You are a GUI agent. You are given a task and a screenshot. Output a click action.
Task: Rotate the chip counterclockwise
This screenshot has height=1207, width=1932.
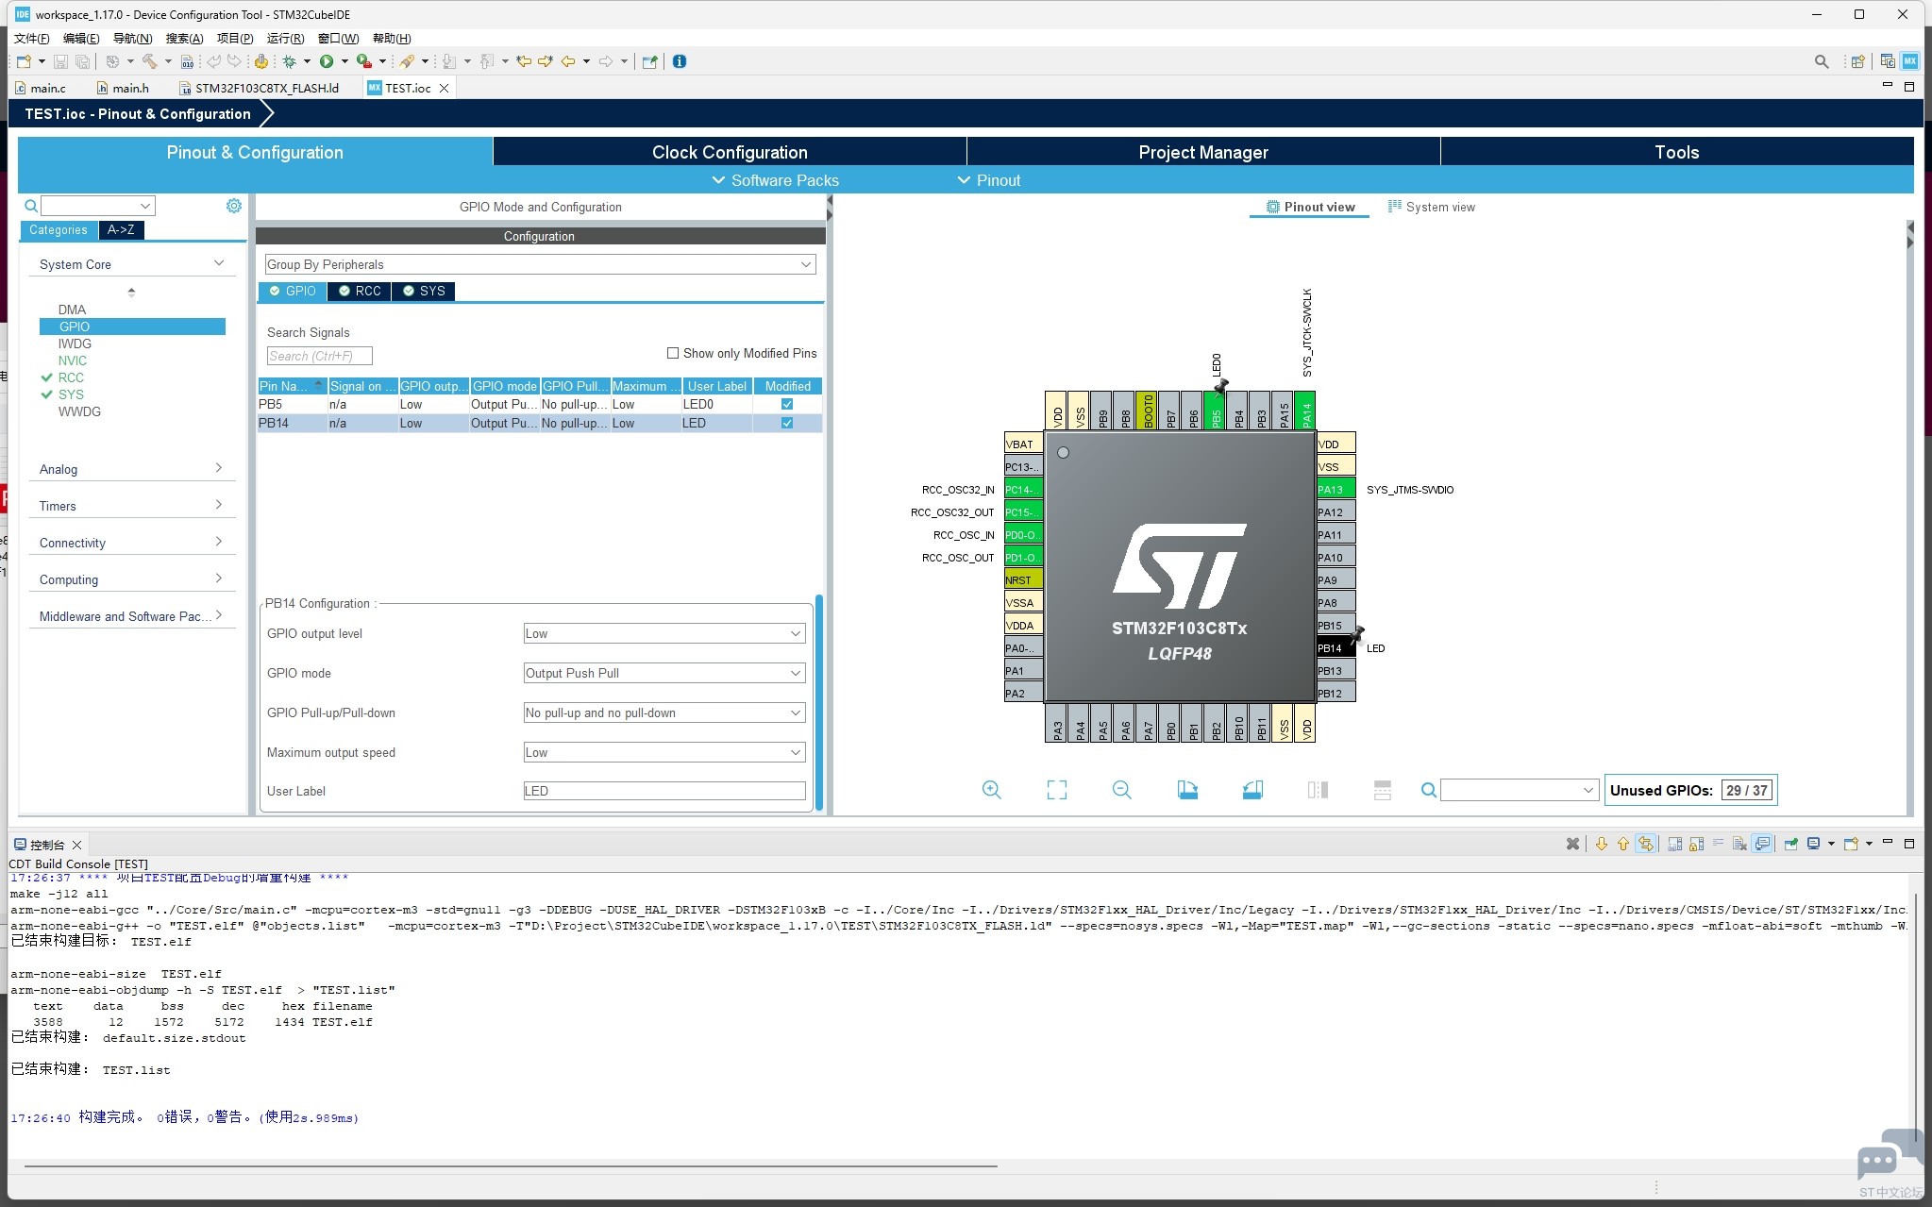point(1252,790)
